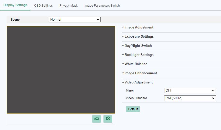Open the Privacy Mask tab
Screen dimensions: 221x130
[x=69, y=5]
